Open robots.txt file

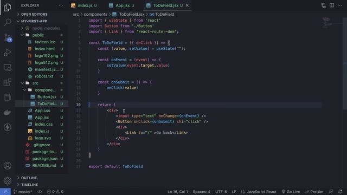[x=42, y=76]
